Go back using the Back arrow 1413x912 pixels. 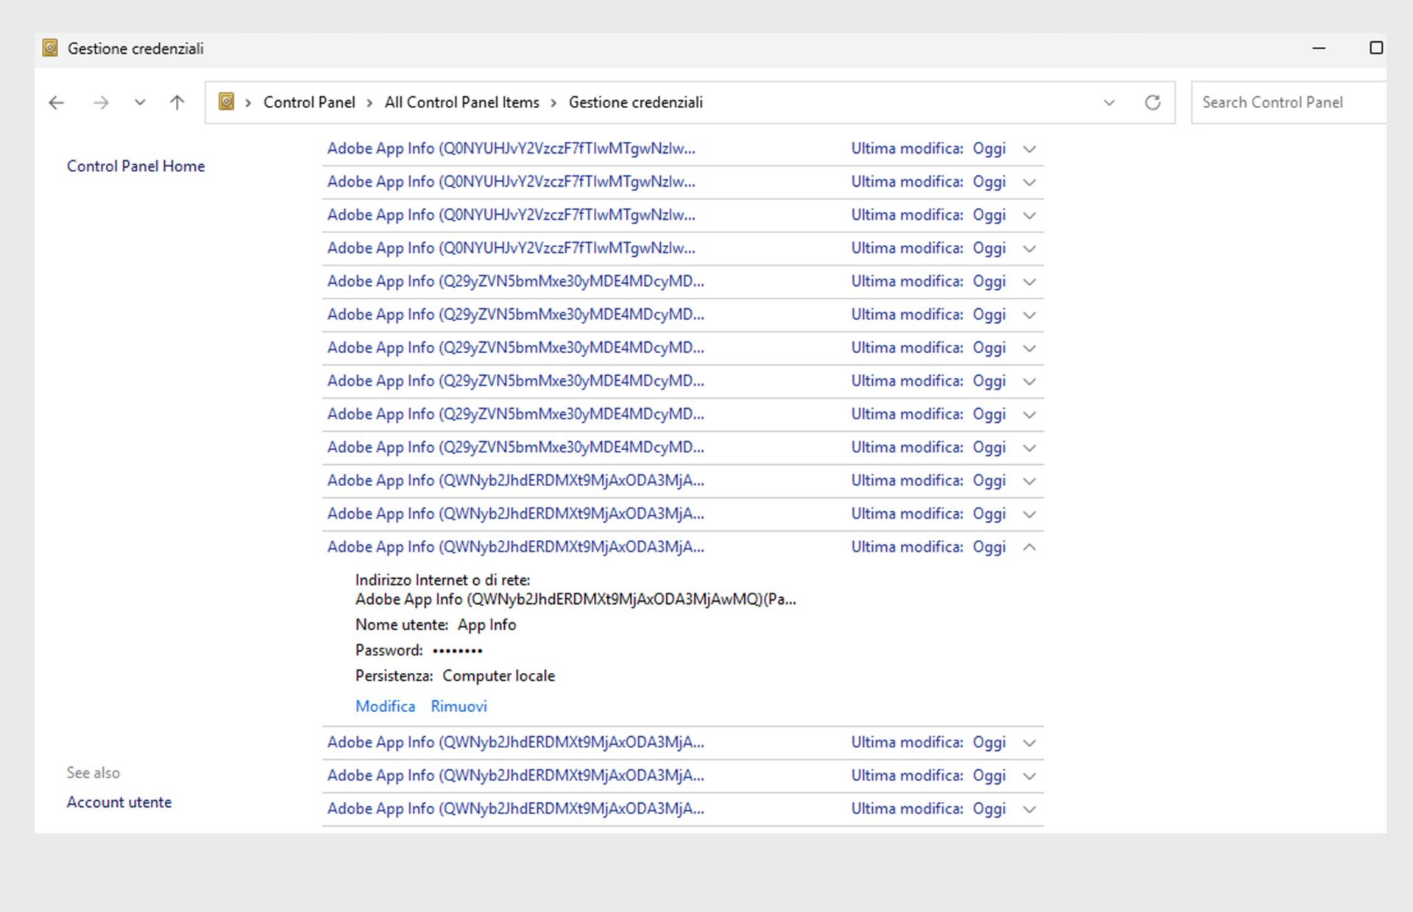click(57, 103)
